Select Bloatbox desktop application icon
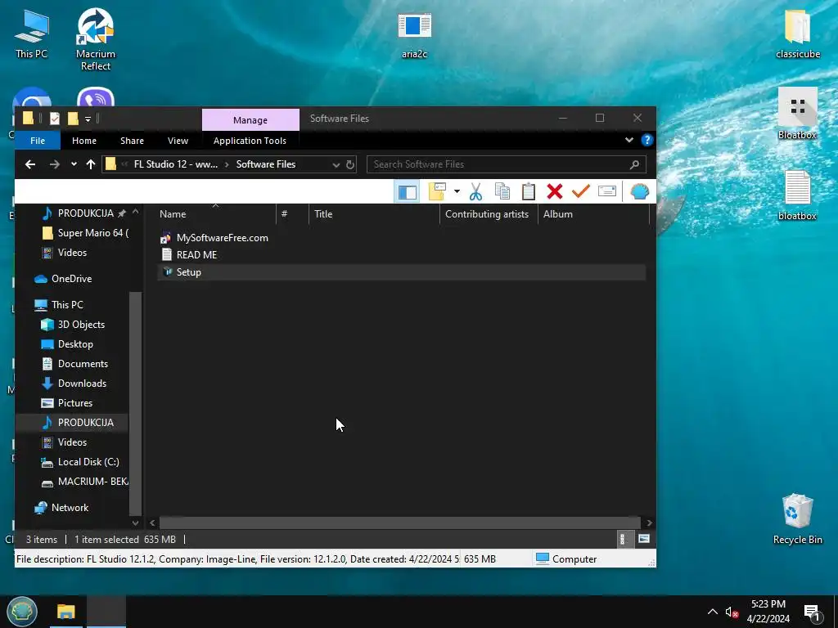This screenshot has width=838, height=628. (x=797, y=113)
